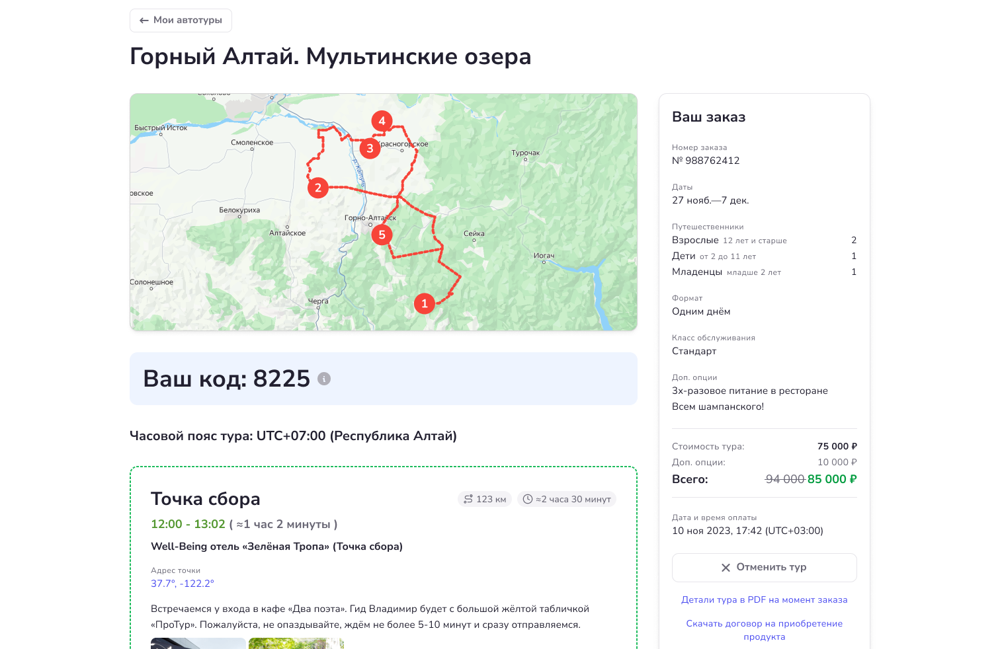
Task: Download the договор на приобретение продукта
Action: 765,630
